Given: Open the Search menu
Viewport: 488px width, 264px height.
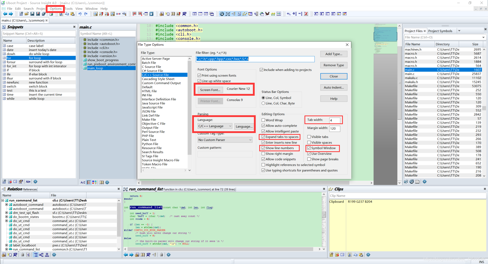Looking at the screenshot, I should point(28,9).
